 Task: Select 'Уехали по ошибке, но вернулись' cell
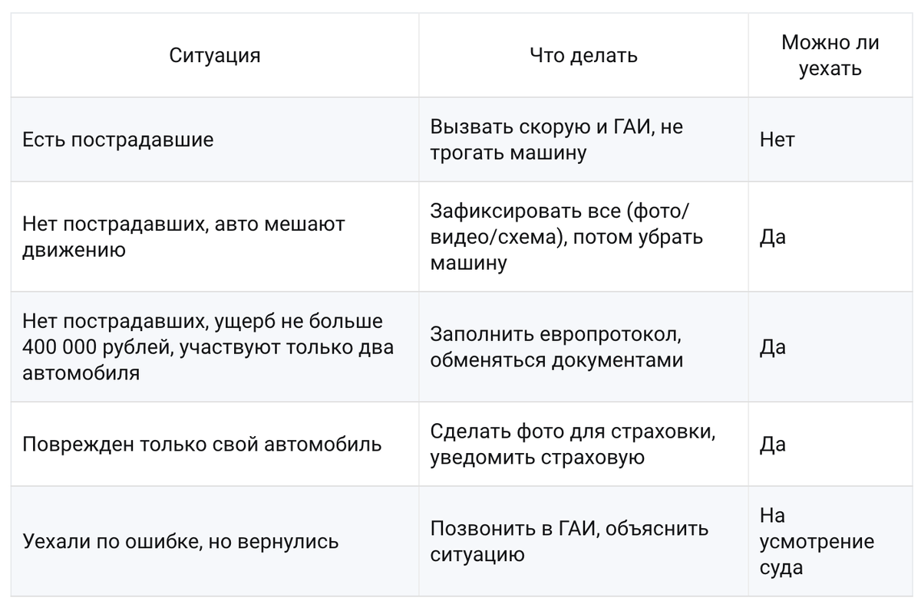tap(215, 541)
